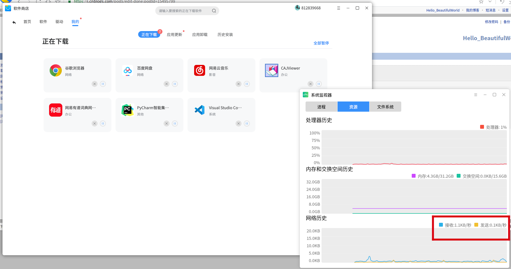Screen dimensions: 511x269
Task: Cancel the Visual Studio Code download
Action: point(239,123)
